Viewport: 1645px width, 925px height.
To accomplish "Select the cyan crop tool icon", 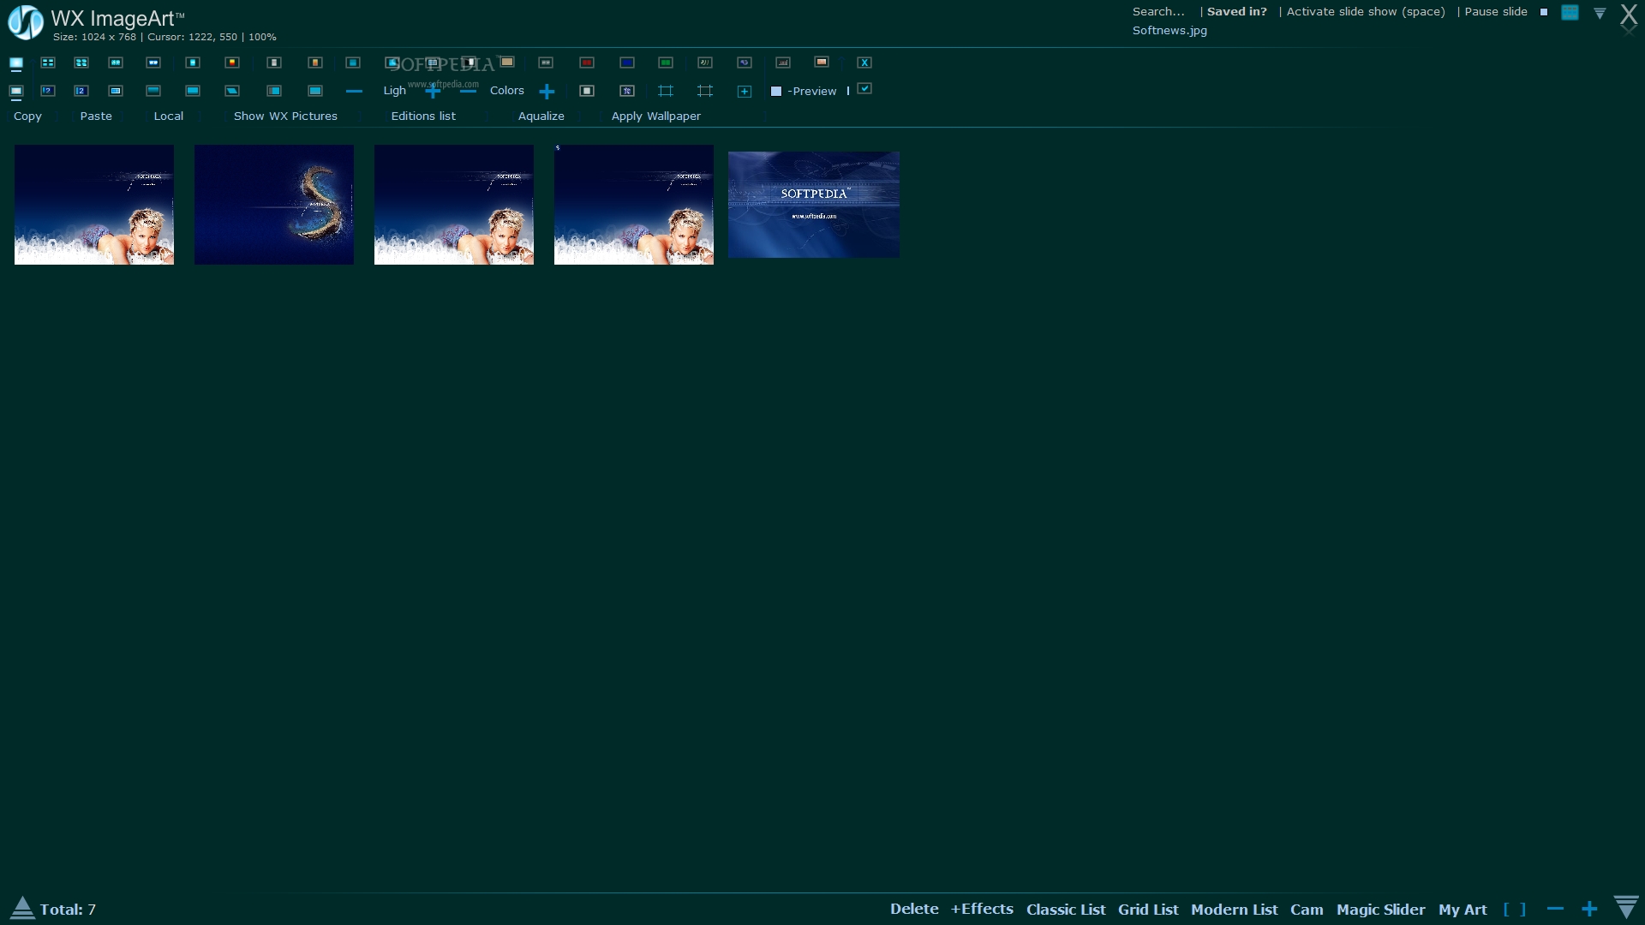I will tap(666, 91).
